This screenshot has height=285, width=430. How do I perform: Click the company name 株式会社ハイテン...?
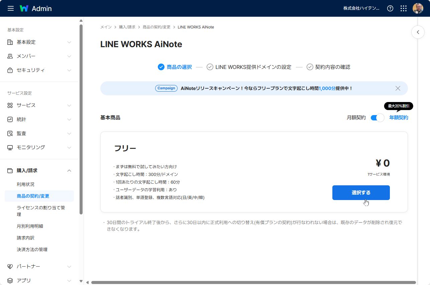point(361,8)
